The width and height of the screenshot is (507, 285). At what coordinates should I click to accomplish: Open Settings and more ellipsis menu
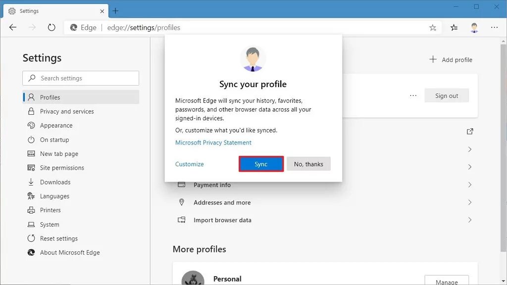pyautogui.click(x=495, y=28)
